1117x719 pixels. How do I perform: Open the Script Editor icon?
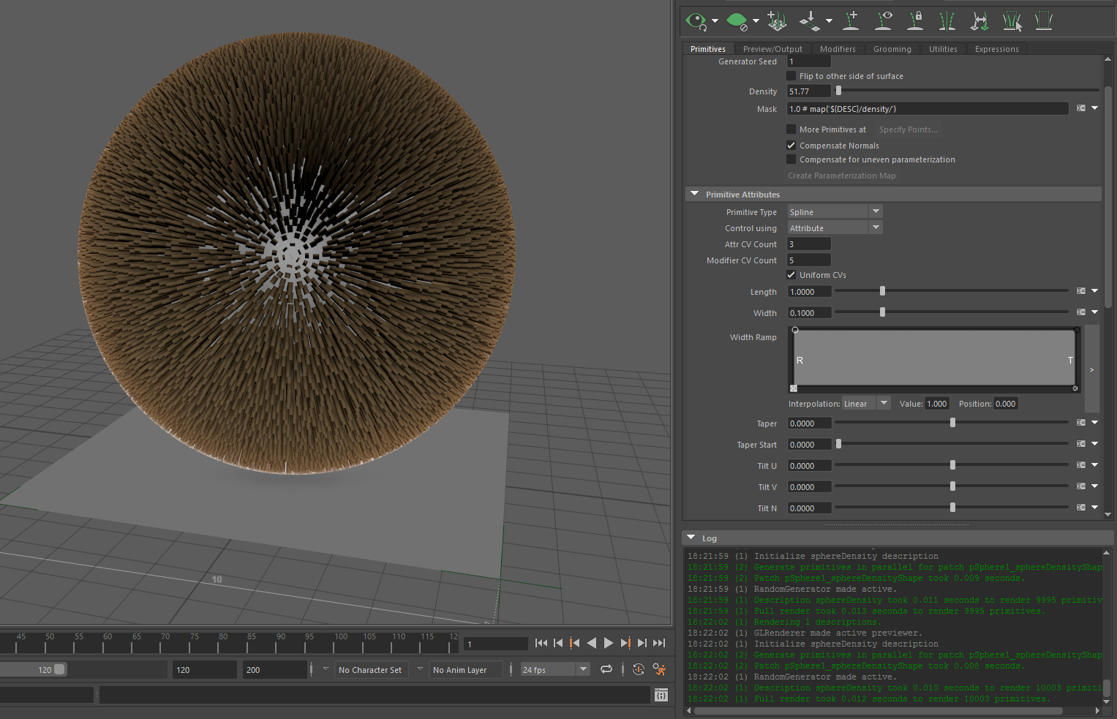pyautogui.click(x=661, y=694)
